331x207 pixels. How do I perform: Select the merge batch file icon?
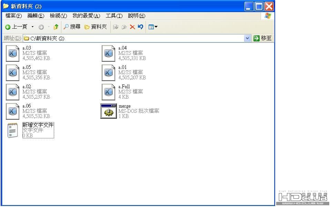109,111
